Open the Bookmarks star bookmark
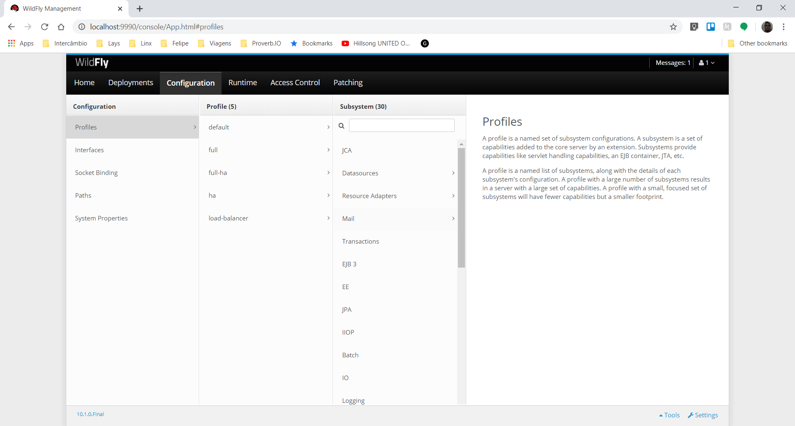The image size is (795, 426). (x=311, y=43)
